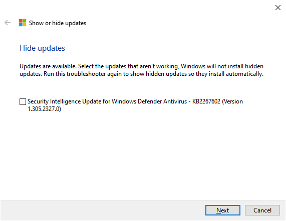Click empty white space below the update entry
This screenshot has width=286, height=221.
point(142,156)
